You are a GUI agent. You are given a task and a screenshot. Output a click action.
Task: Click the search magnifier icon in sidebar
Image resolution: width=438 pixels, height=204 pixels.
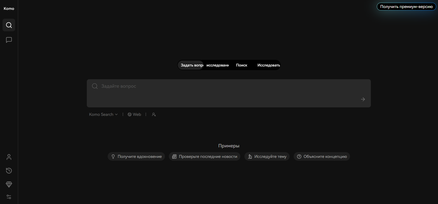click(x=9, y=25)
